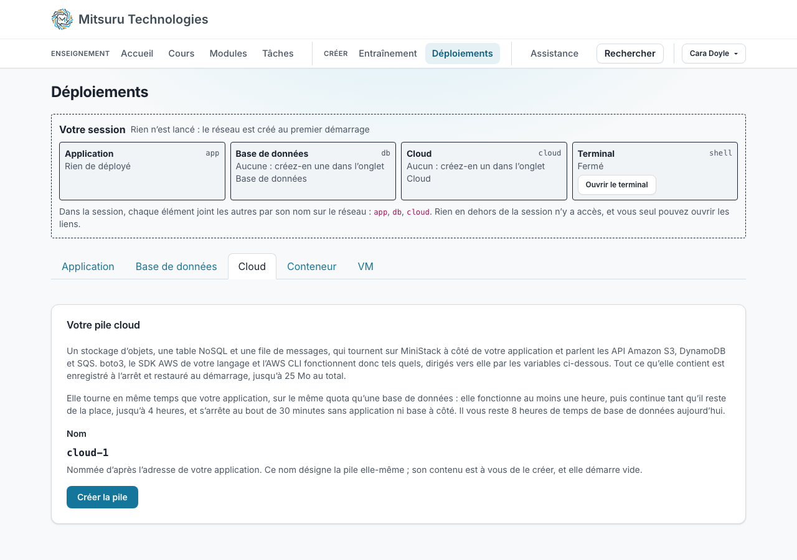Click the Votre session label
Viewport: 797px width, 560px height.
pos(92,129)
